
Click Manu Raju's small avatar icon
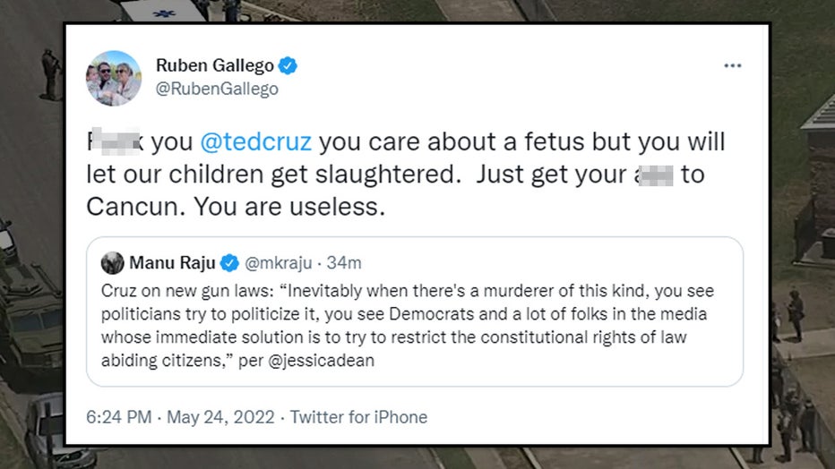coord(113,262)
